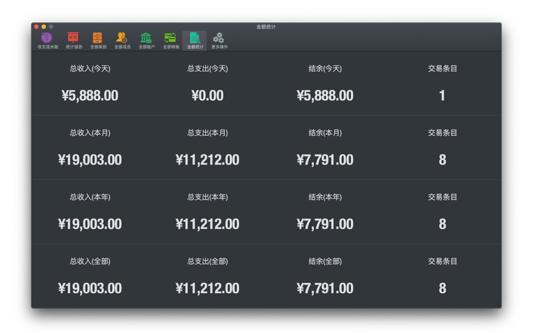The image size is (533, 333).
Task: Click the 总支出(本月) label
Action: coord(207,133)
